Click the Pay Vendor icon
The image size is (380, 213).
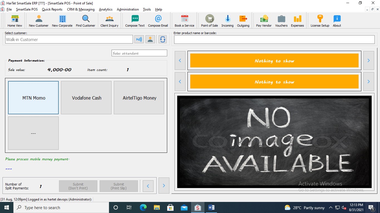pos(264,21)
